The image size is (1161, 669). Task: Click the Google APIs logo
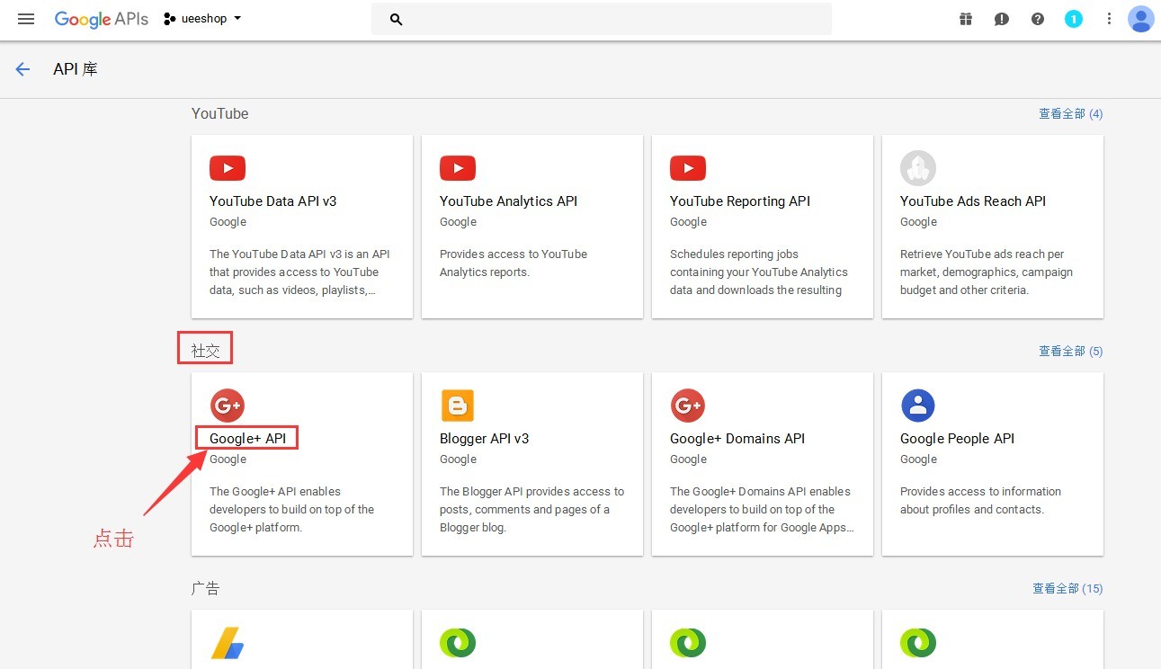(101, 19)
